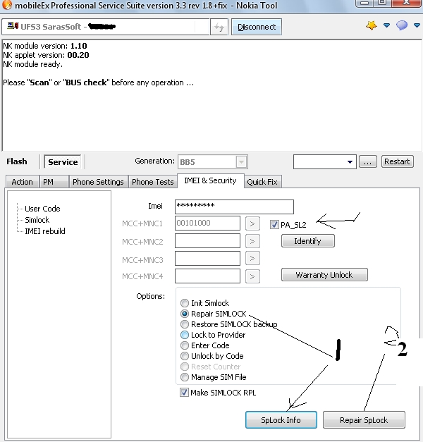Image resolution: width=423 pixels, height=442 pixels.
Task: Select the Service mode button
Action: tap(63, 162)
